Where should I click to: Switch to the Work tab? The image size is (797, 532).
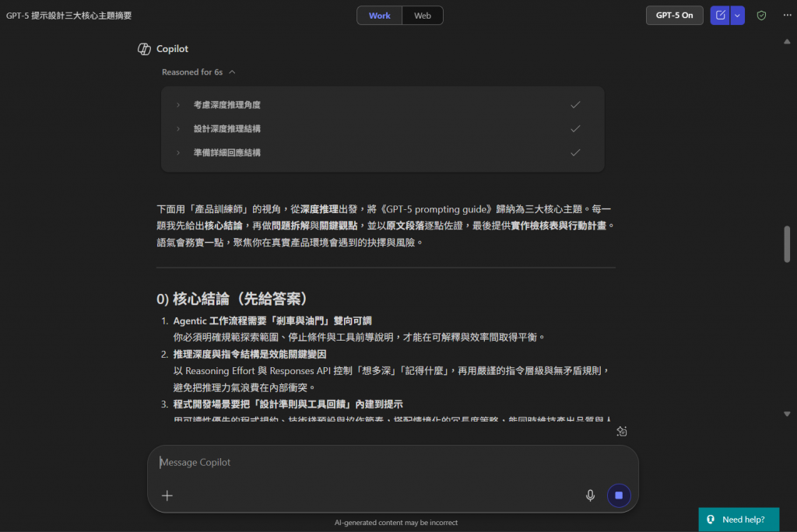[x=379, y=16]
